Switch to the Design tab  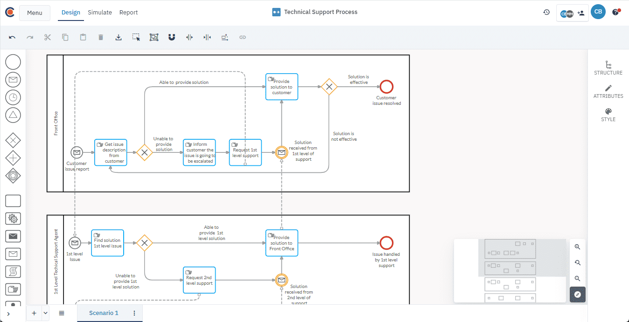click(71, 13)
